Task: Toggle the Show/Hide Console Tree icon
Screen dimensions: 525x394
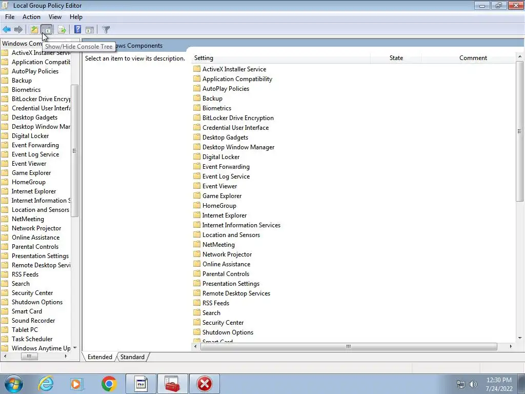Action: click(47, 29)
